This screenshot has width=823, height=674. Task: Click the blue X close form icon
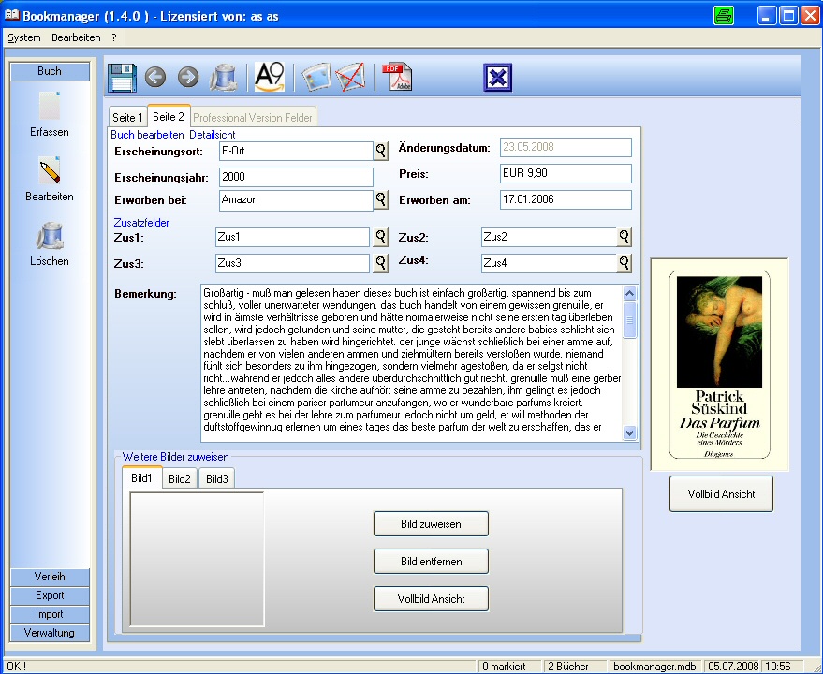pos(498,77)
